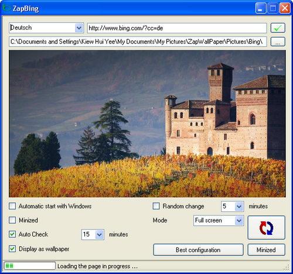
Task: Expand the Full screen mode dropdown
Action: coord(239,221)
